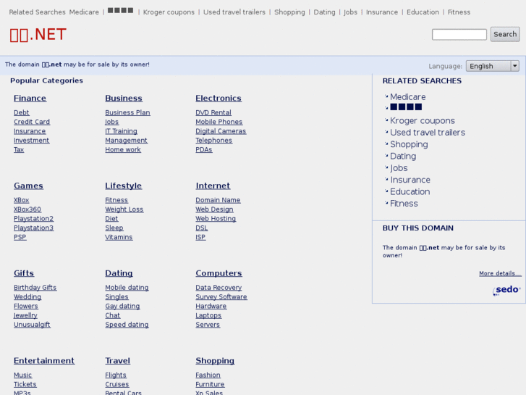Open the Tickets link under Entertainment
526x395 pixels.
pyautogui.click(x=25, y=384)
